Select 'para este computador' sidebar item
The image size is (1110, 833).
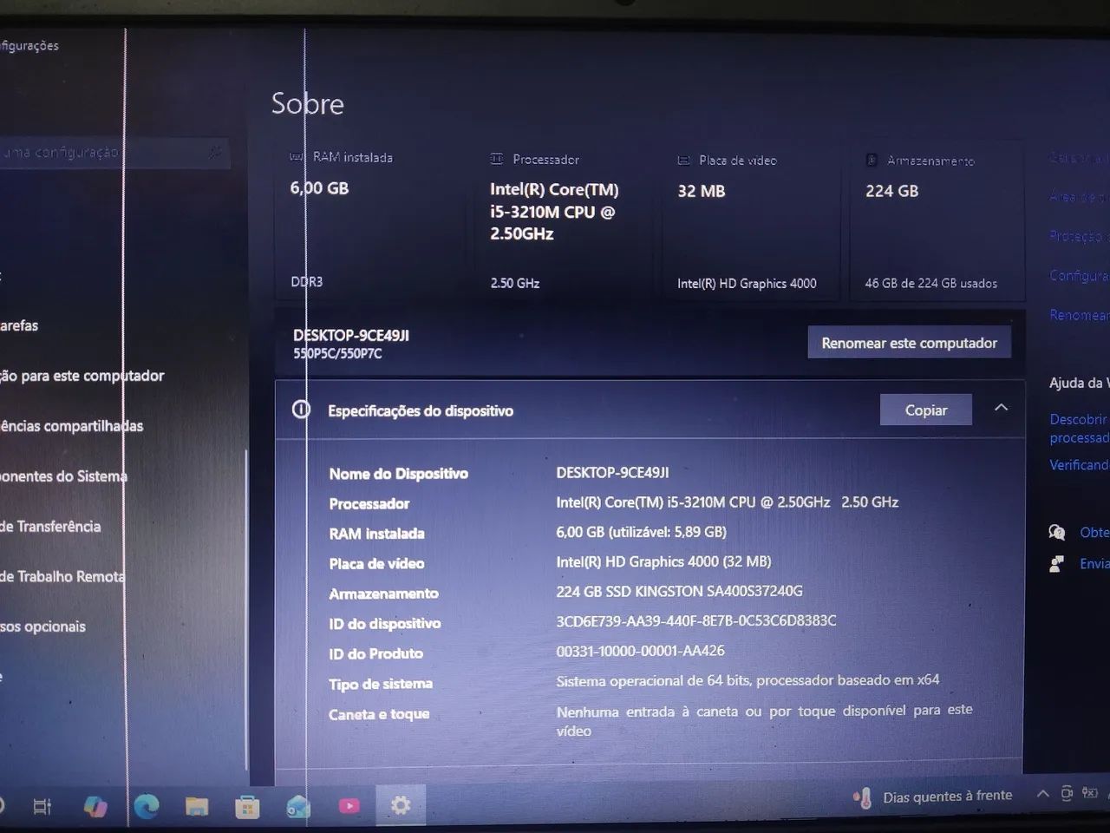coord(82,376)
